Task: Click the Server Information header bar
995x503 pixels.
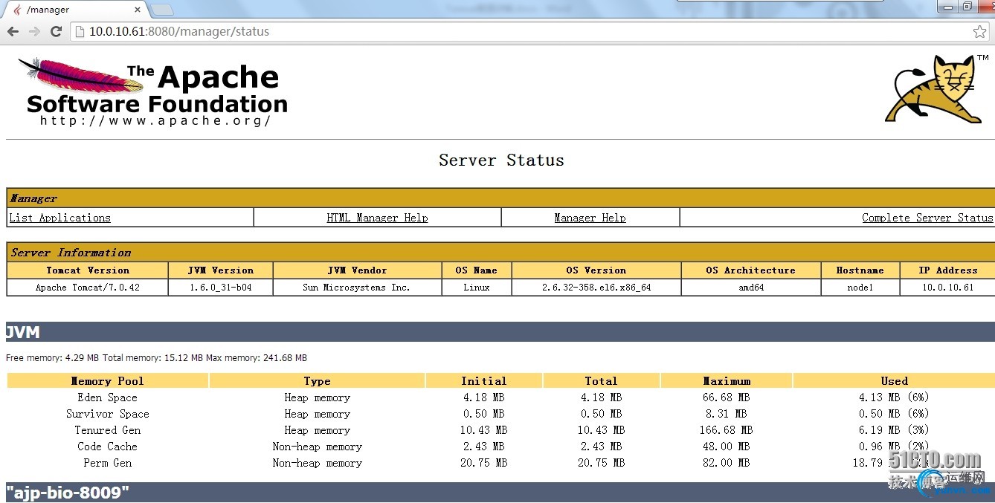Action: point(500,253)
